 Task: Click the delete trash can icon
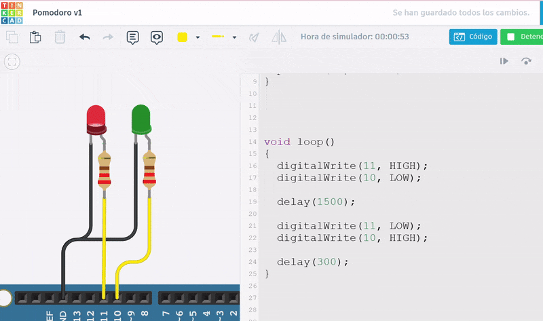tap(60, 37)
